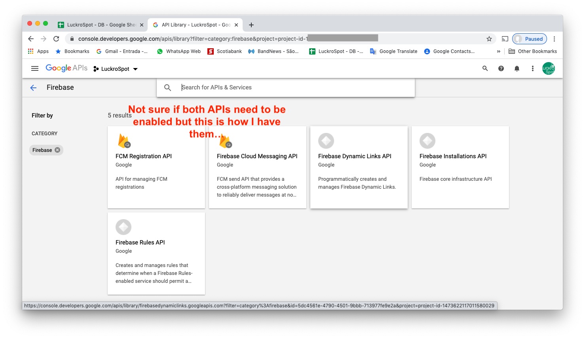The height and width of the screenshot is (339, 585).
Task: Open the WhatsApp Web bookmark
Action: click(179, 51)
